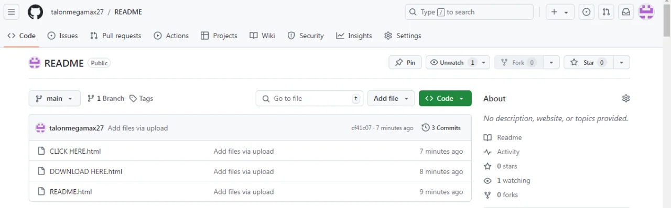
Task: Click file icon beside CLICK HERE.html
Action: (x=41, y=151)
